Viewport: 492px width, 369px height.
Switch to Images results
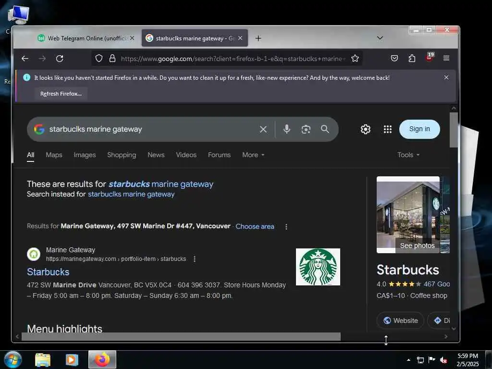coord(85,155)
